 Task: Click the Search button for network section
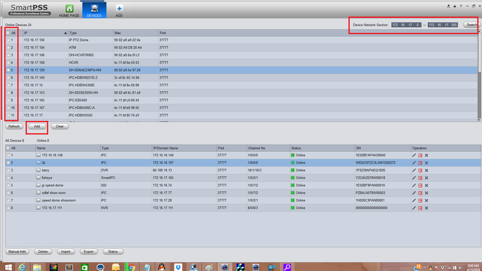[x=471, y=25]
